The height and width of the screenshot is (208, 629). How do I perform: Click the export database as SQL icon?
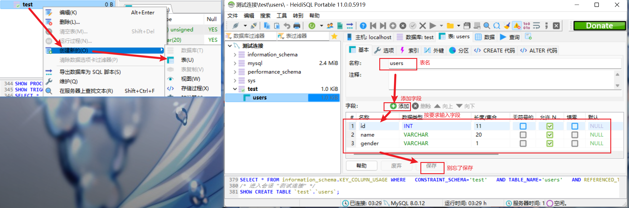pyautogui.click(x=350, y=26)
